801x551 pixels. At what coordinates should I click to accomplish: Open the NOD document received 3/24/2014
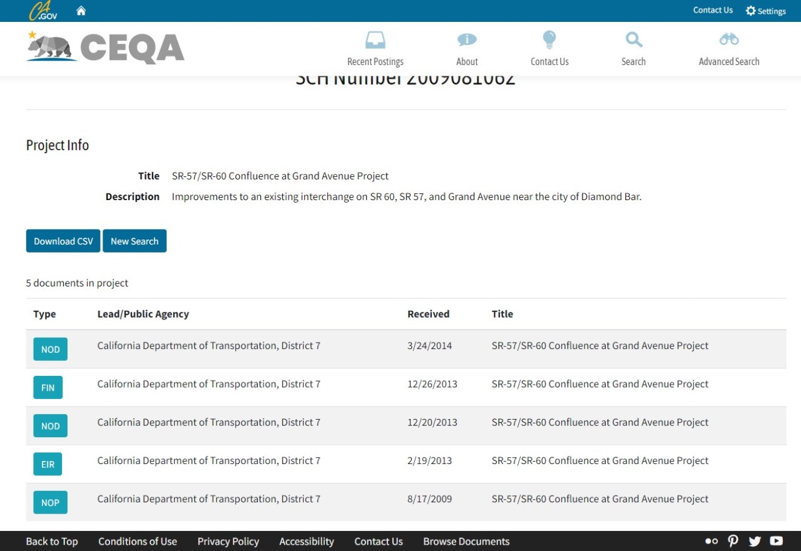(50, 350)
